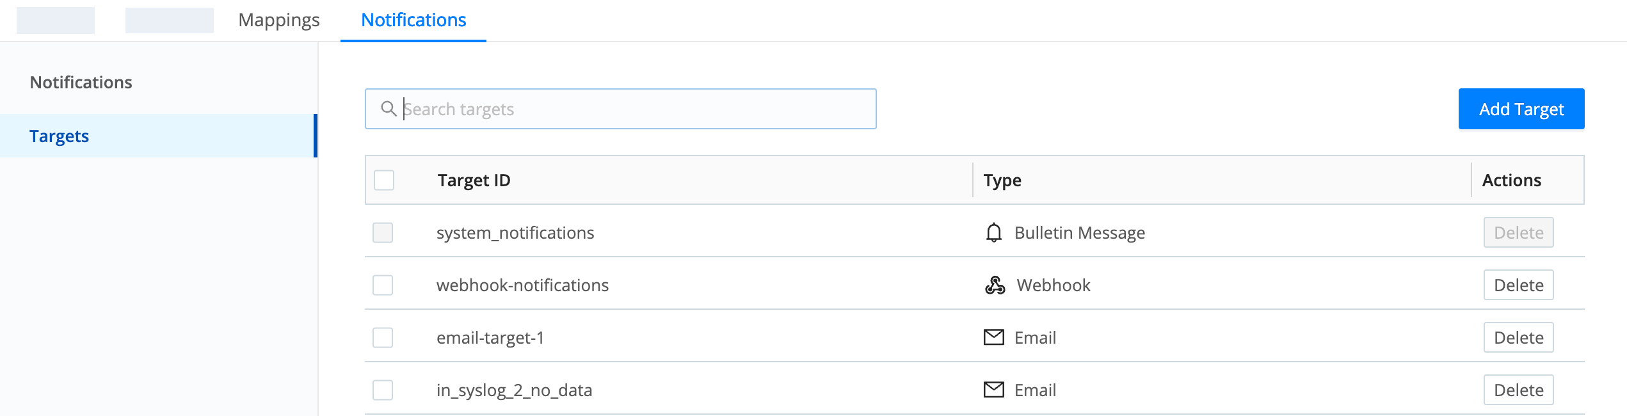Select the email-target-1 row checkbox
The image size is (1627, 416).
click(383, 337)
